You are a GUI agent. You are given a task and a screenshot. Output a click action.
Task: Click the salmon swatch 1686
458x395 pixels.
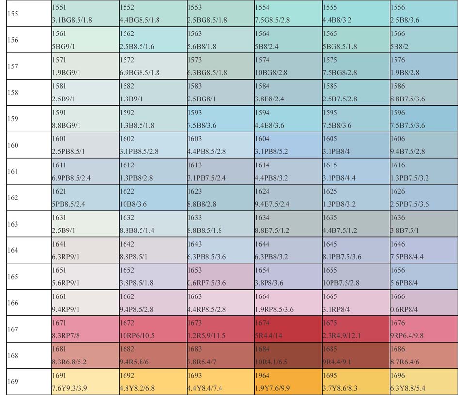423,355
